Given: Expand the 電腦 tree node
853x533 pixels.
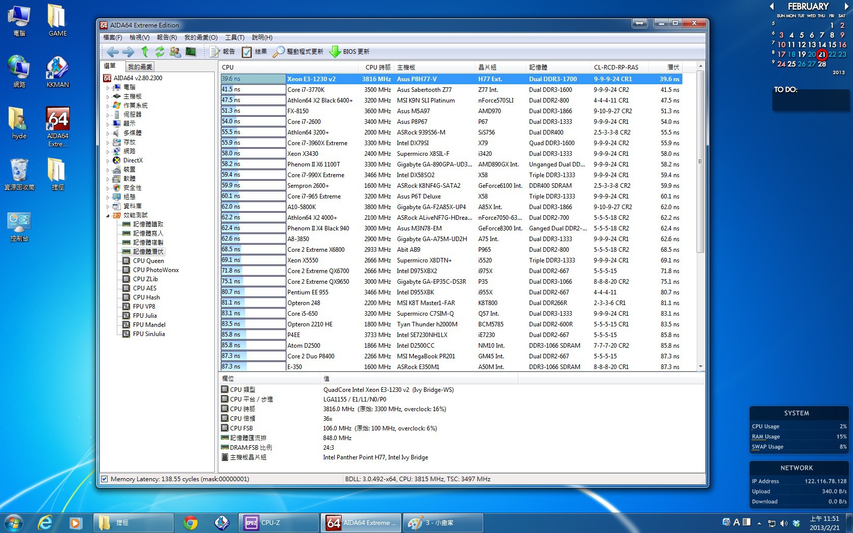Looking at the screenshot, I should [x=108, y=87].
